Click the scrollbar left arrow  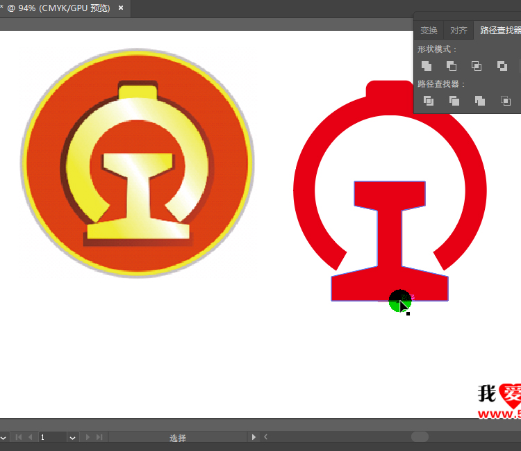click(x=265, y=436)
